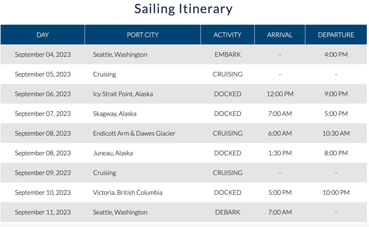This screenshot has width=369, height=227.
Task: Click the September 11, 2023 date cell
Action: (43, 212)
